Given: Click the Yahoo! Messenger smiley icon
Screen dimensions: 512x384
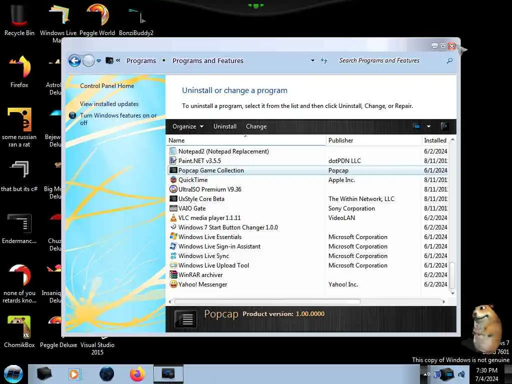Looking at the screenshot, I should (173, 284).
